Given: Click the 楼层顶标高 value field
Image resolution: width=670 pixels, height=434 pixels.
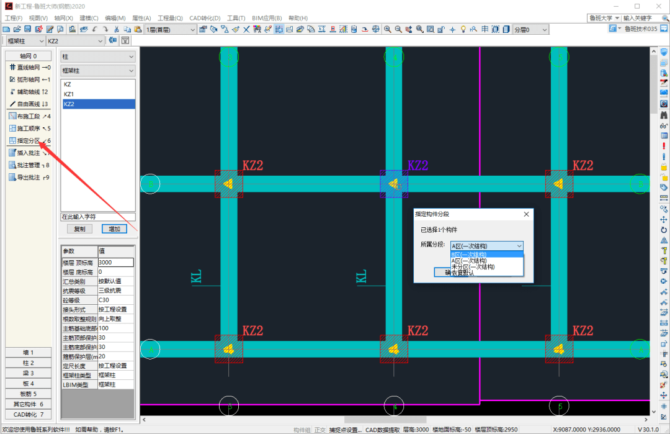Looking at the screenshot, I should [115, 263].
